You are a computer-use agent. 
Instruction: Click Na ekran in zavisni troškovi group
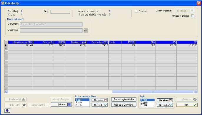tap(100, 100)
